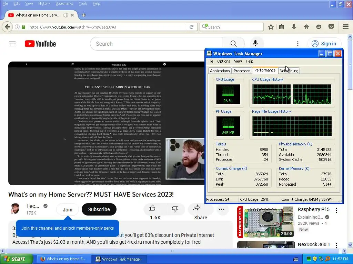353x264 pixels.
Task: Click the Join channel button
Action: [67, 209]
